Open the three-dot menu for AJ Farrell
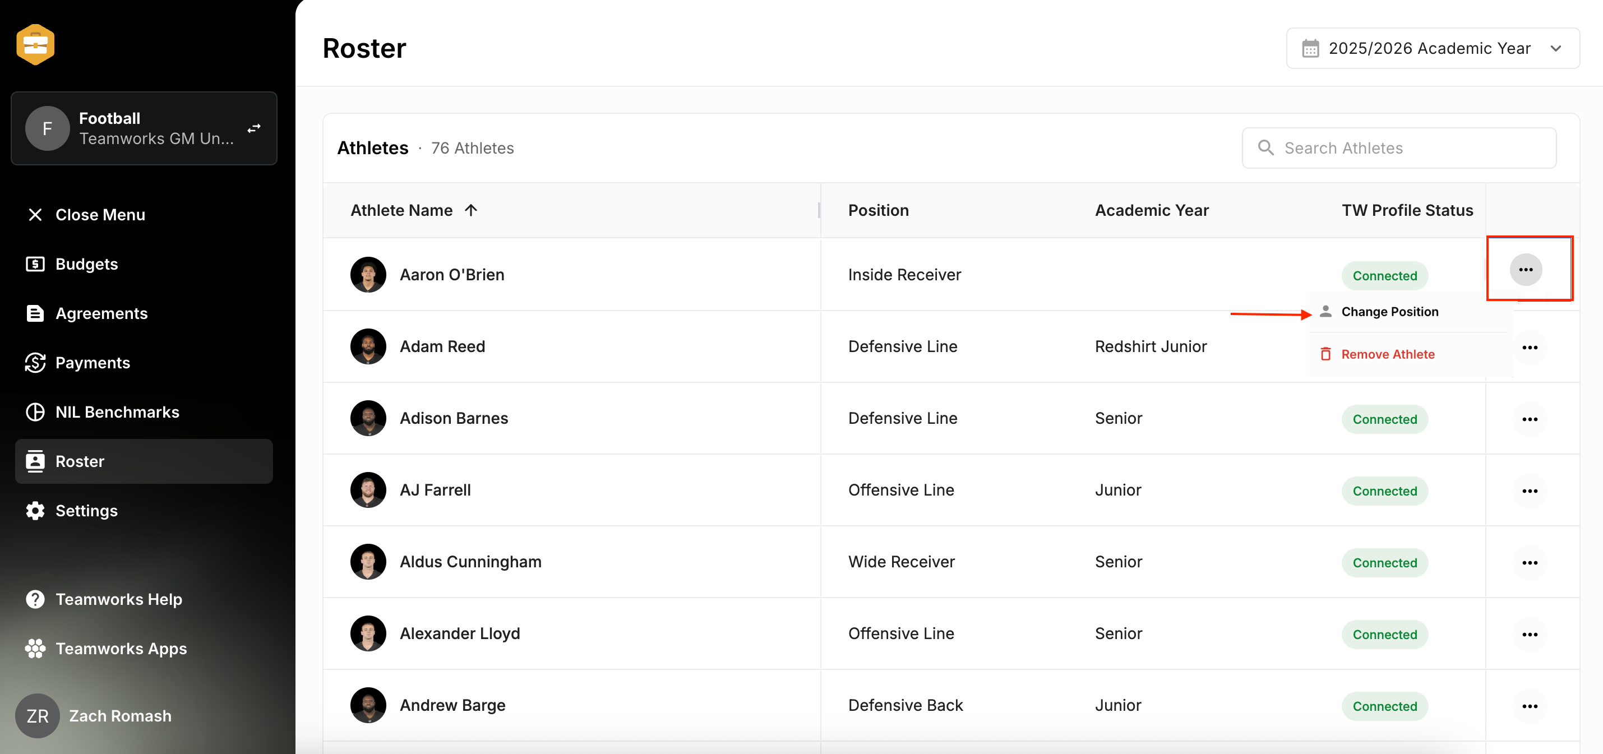Screen dimensions: 1603x754 tap(1530, 491)
